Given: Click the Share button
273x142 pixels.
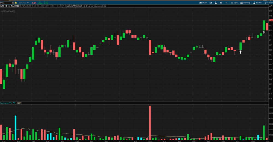Looking at the screenshot, I should pyautogui.click(x=203, y=3).
